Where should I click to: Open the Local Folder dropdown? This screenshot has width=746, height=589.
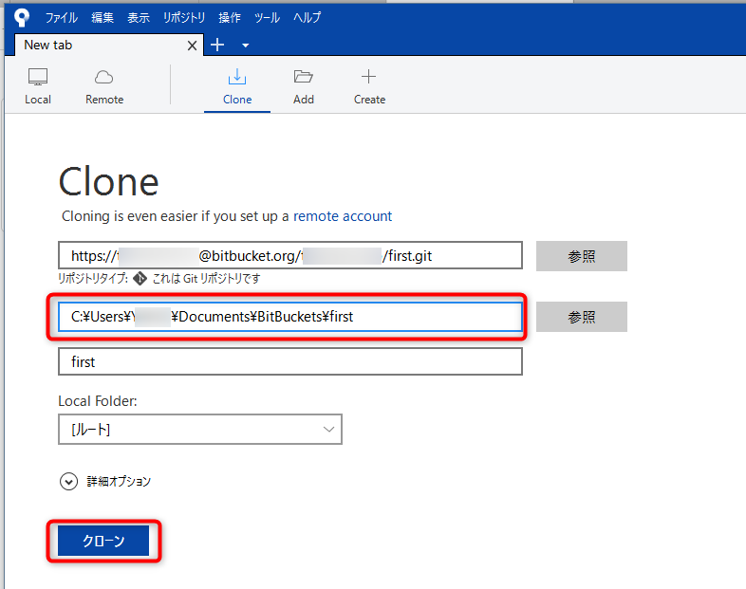click(200, 430)
